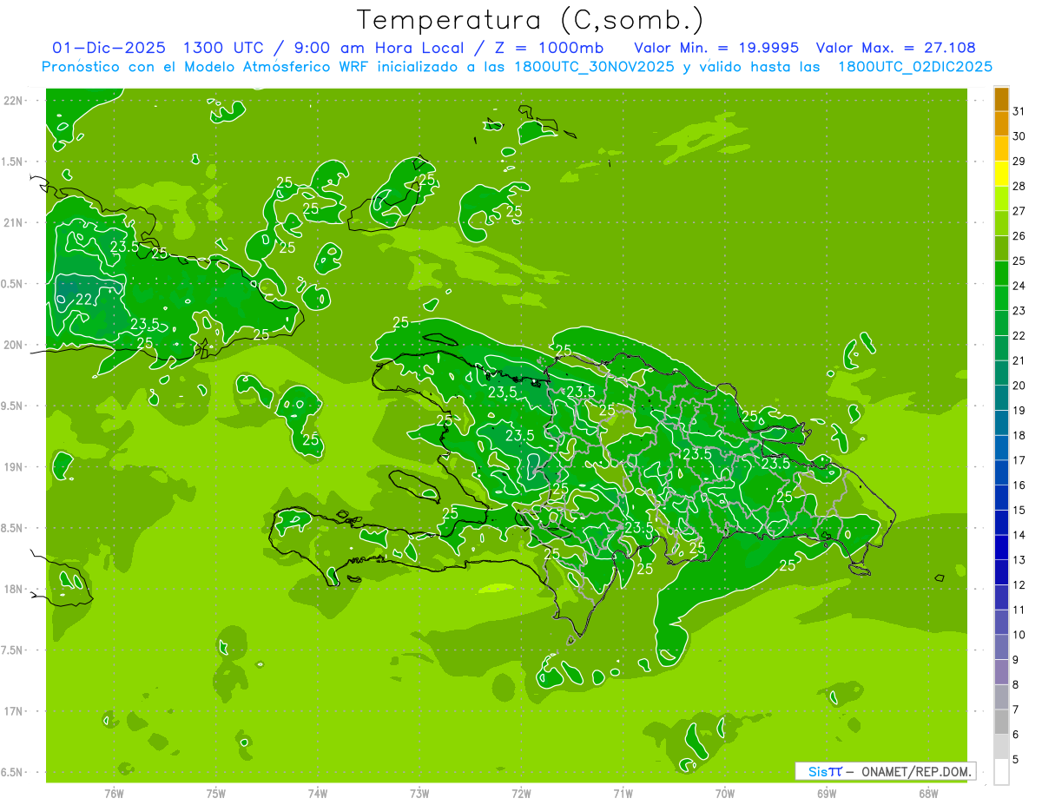Click the colorbar label '20'

(x=1019, y=386)
